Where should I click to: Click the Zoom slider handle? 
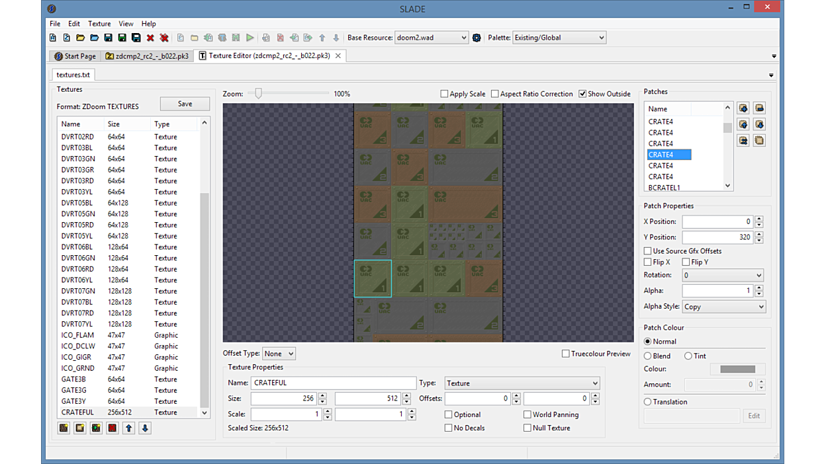[x=259, y=94]
